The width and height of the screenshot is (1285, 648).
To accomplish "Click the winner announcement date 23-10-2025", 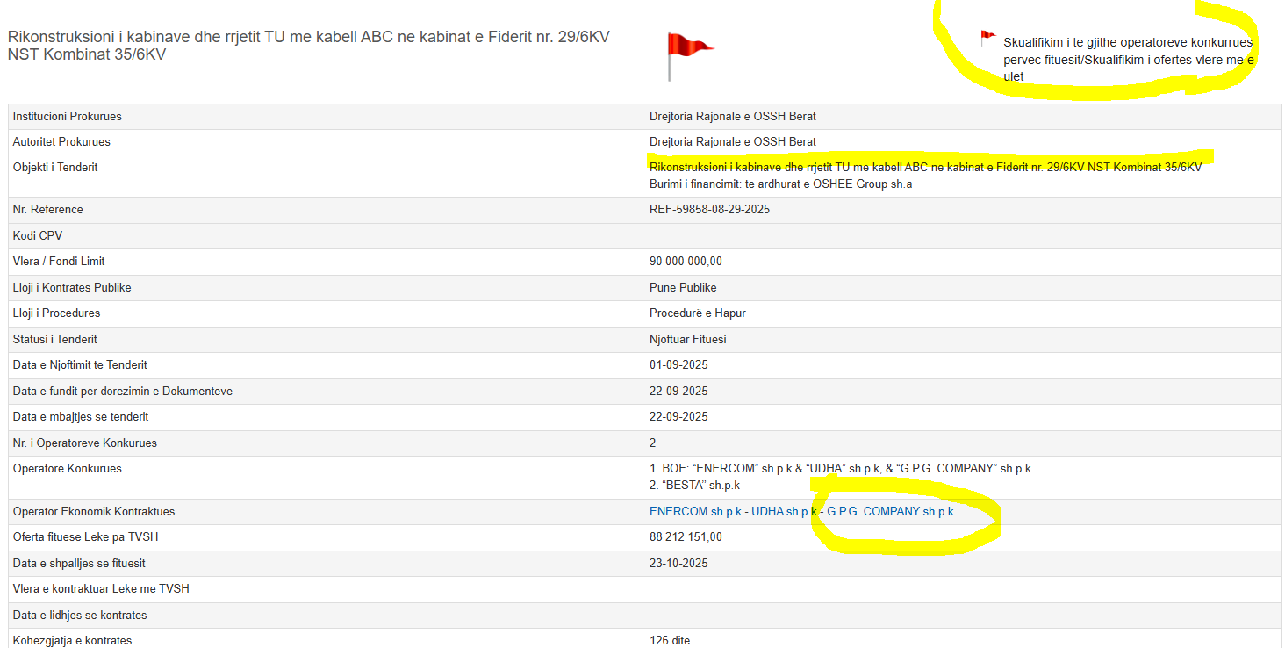I will pyautogui.click(x=678, y=563).
